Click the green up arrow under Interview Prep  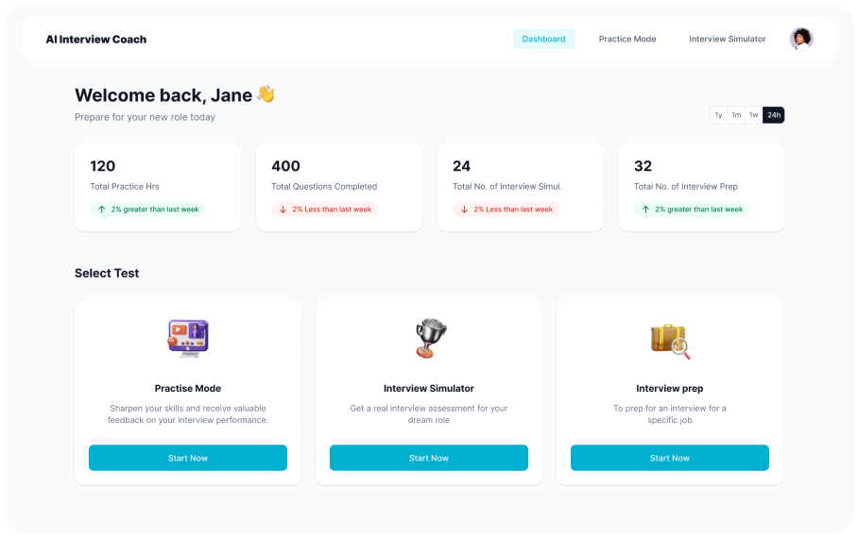[x=645, y=210]
